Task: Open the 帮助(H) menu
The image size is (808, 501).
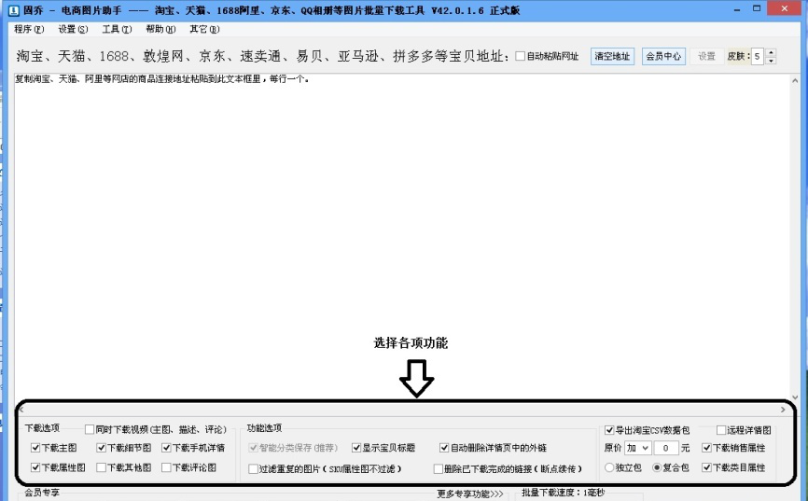Action: point(160,29)
